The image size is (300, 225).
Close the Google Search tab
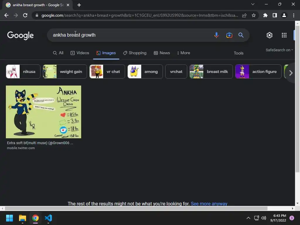(68, 5)
